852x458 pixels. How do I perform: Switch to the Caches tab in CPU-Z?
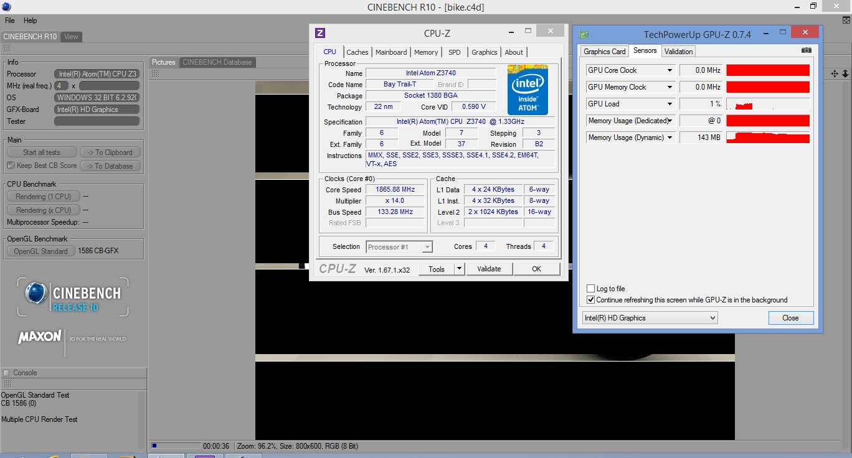(357, 52)
